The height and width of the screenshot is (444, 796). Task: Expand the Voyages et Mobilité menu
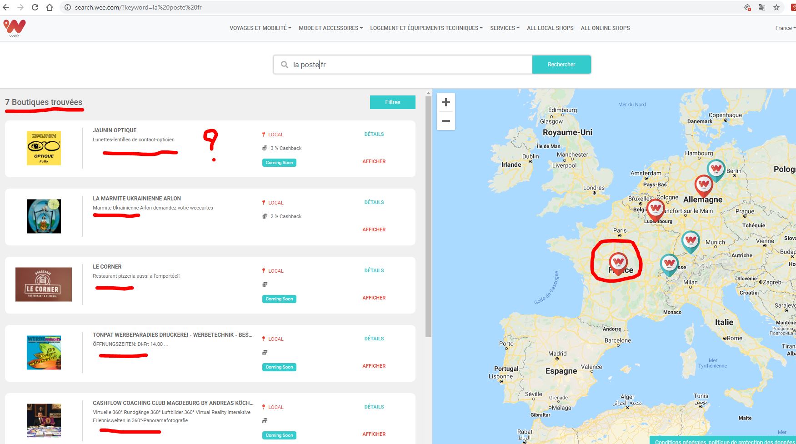[260, 28]
